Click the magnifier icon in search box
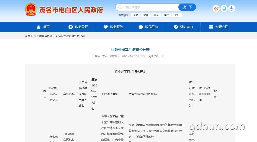The width and height of the screenshot is (257, 142). coord(120,7)
